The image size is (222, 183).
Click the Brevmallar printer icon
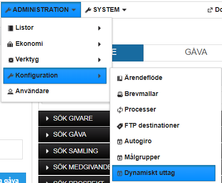[120, 94]
